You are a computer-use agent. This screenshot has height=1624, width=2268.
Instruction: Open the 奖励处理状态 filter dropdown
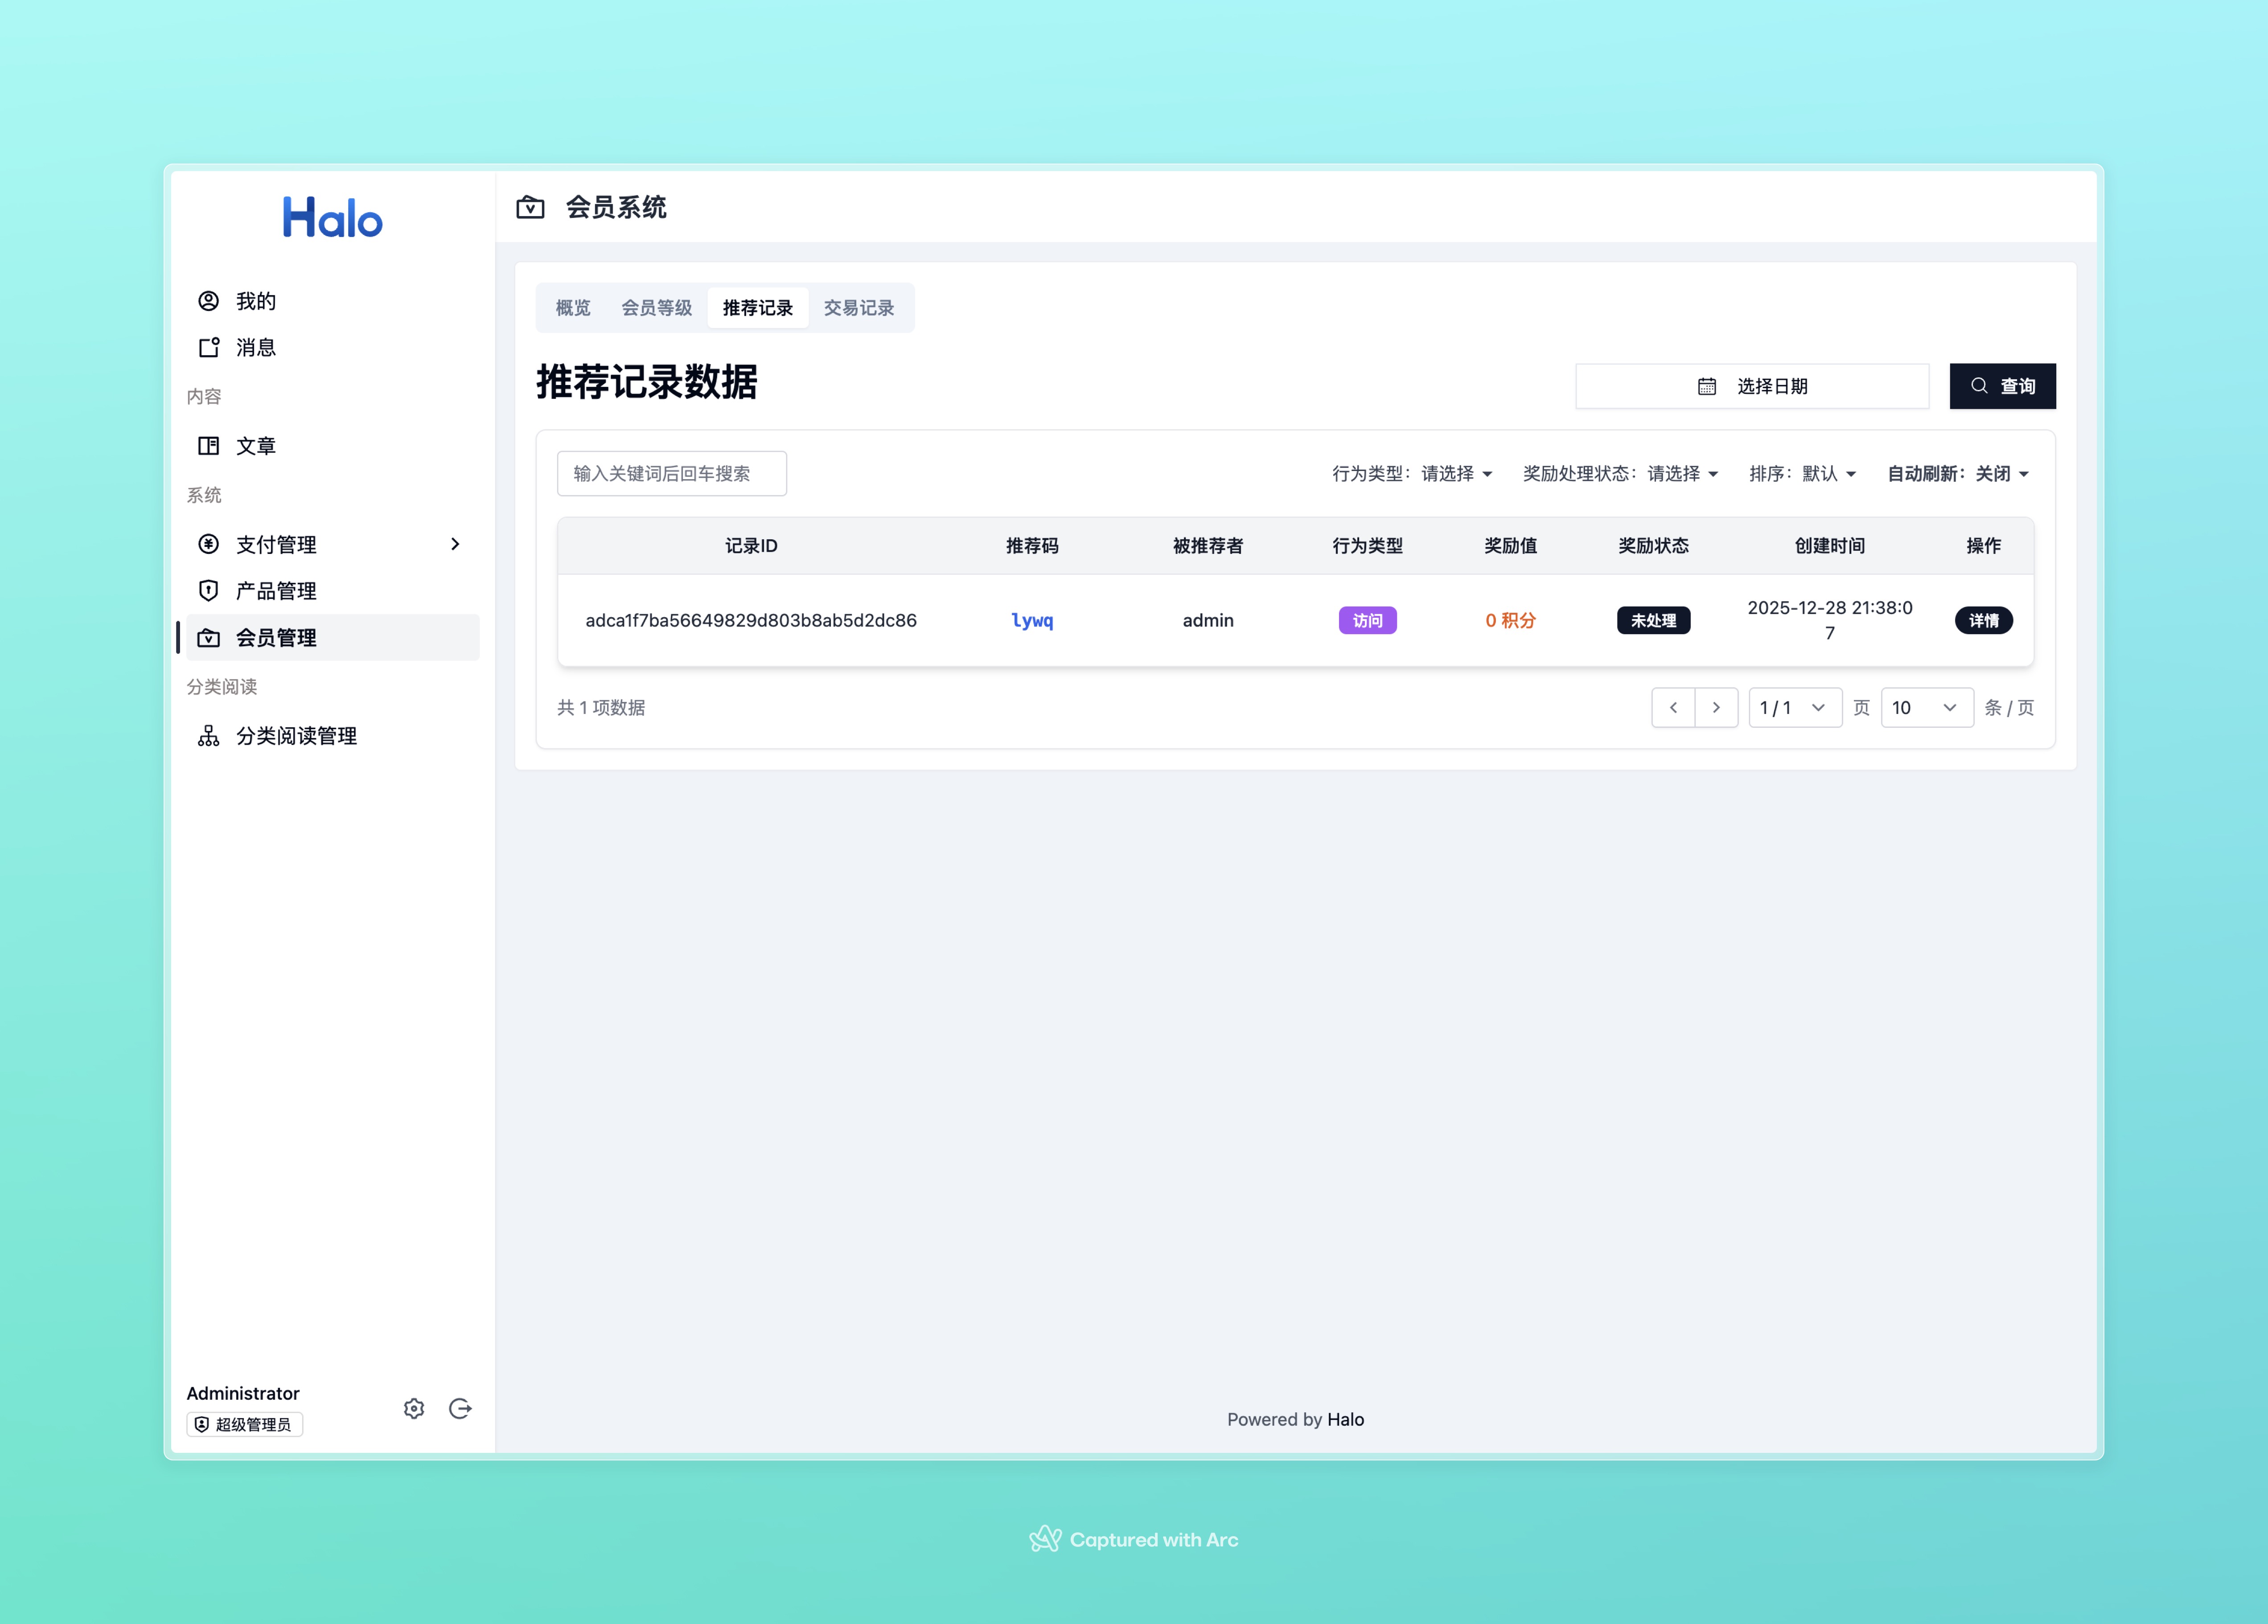tap(1620, 474)
